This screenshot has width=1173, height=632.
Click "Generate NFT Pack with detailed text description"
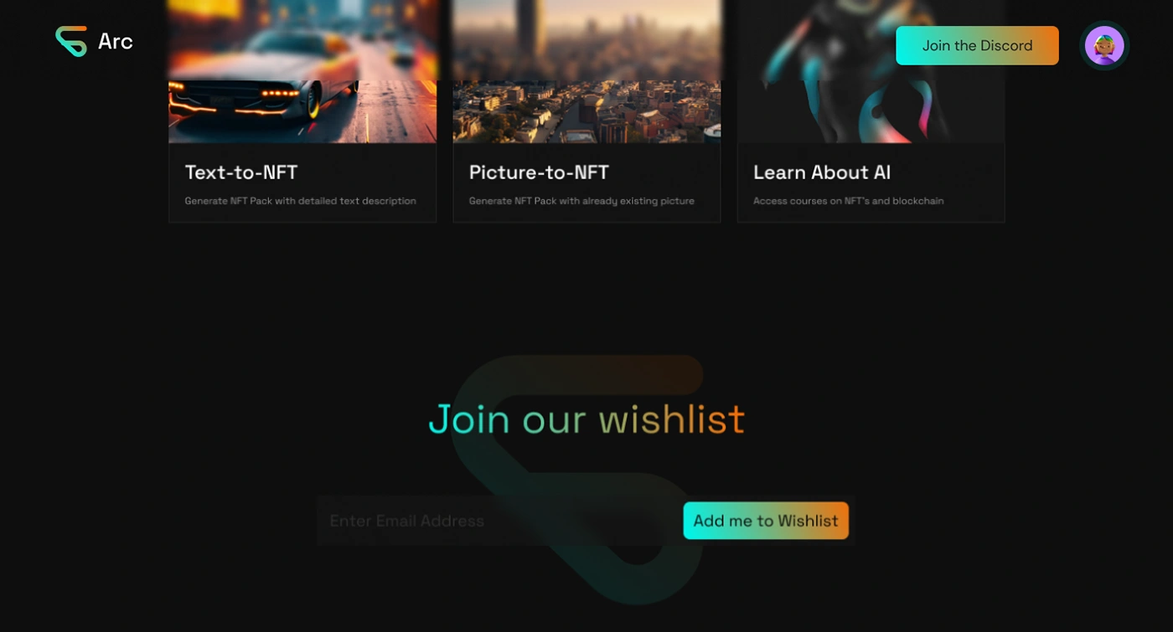pos(300,201)
